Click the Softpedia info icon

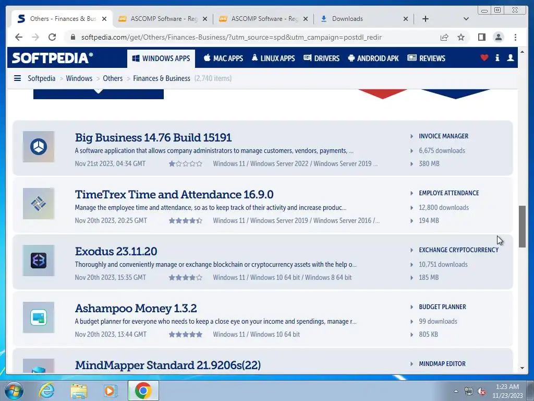497,57
